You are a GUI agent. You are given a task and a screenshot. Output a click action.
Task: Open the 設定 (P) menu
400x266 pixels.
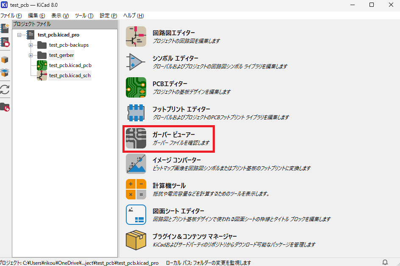[108, 16]
